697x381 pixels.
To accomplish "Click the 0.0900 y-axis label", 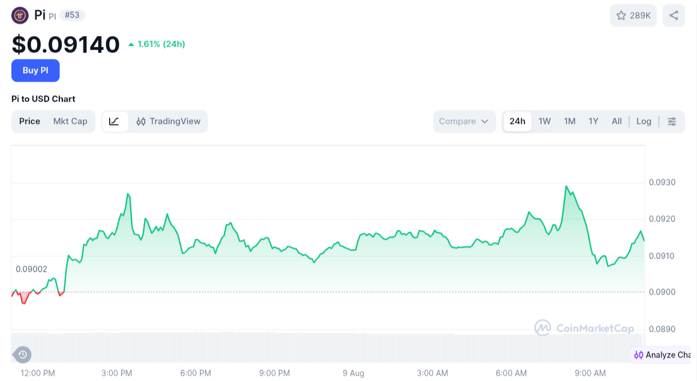I will (662, 292).
